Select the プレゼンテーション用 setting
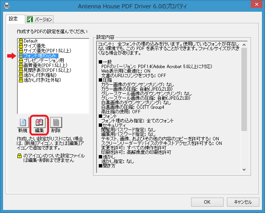Viewport: 265px width, 213px height. coord(44,61)
